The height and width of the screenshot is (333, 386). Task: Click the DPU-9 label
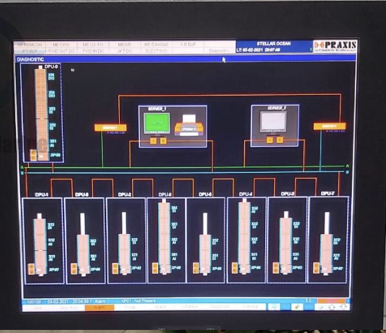(x=51, y=67)
